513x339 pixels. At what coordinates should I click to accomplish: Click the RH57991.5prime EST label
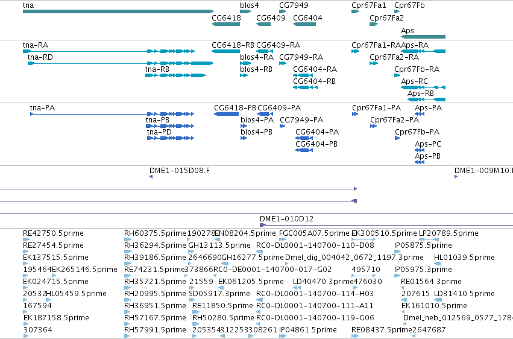(155, 330)
